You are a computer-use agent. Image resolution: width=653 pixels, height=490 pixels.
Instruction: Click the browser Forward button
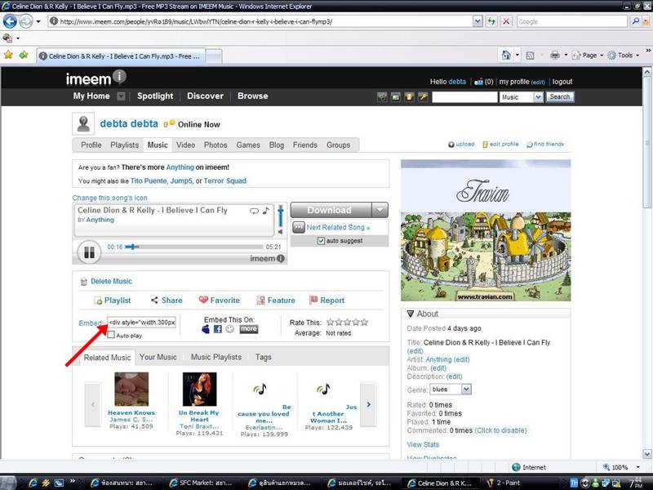(x=26, y=21)
